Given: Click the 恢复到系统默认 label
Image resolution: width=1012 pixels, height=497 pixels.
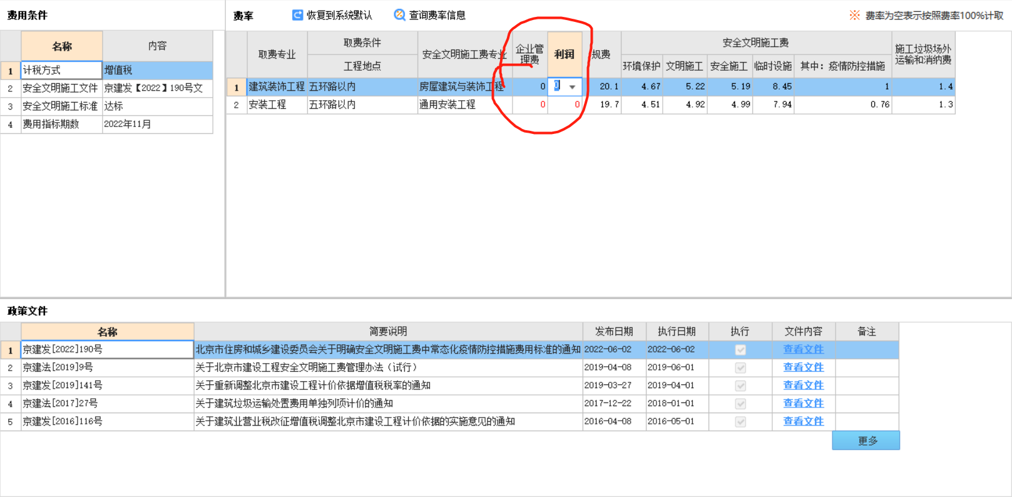Looking at the screenshot, I should (339, 15).
